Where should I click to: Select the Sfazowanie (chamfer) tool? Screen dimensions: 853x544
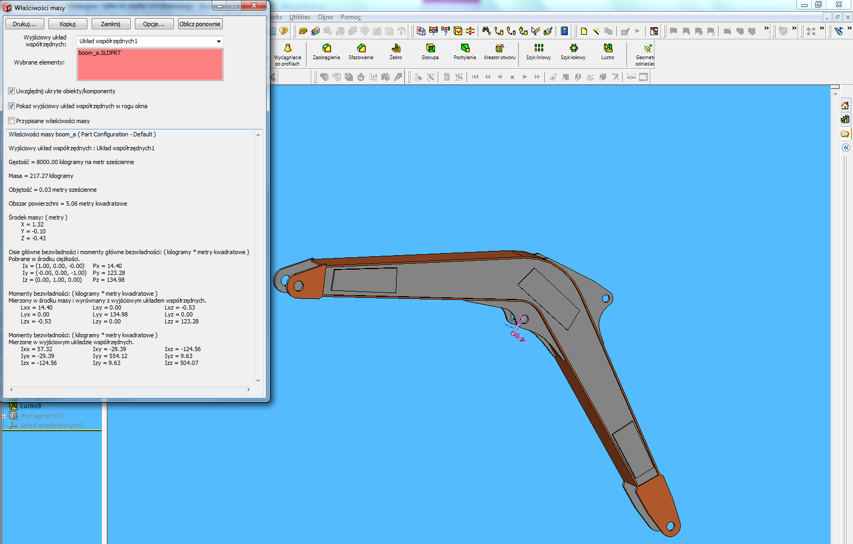[361, 52]
